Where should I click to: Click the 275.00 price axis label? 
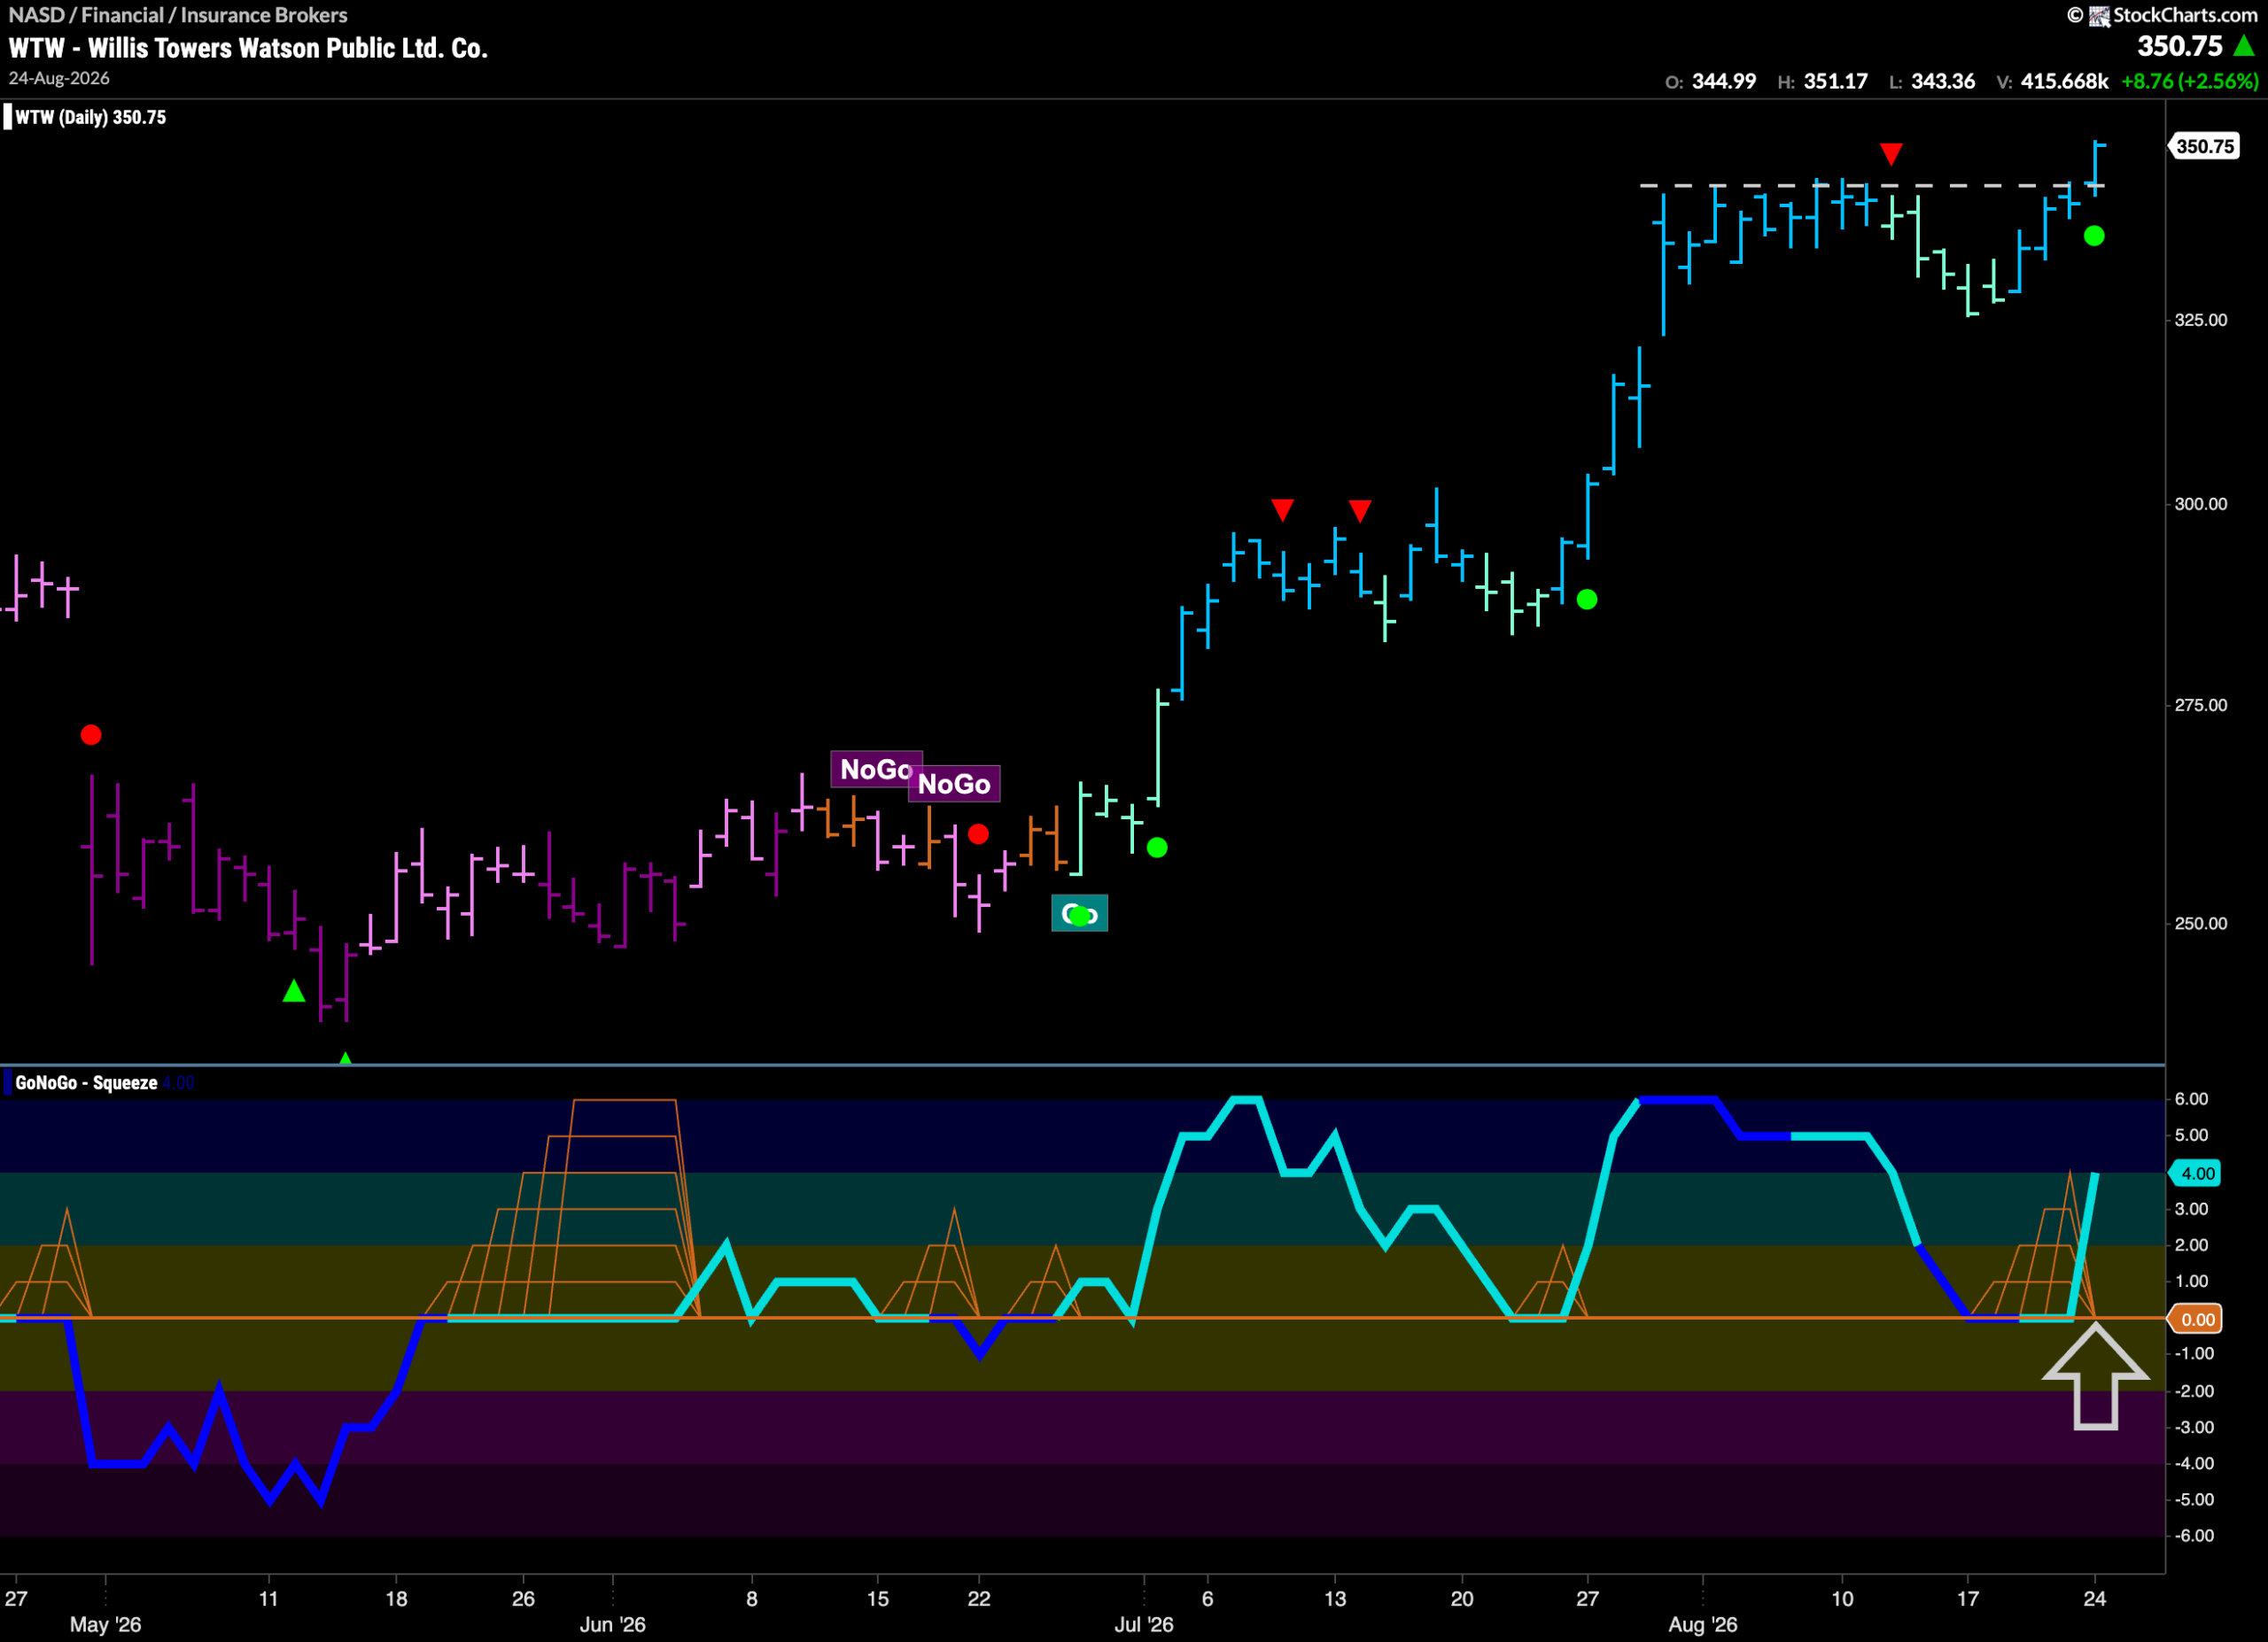2201,706
